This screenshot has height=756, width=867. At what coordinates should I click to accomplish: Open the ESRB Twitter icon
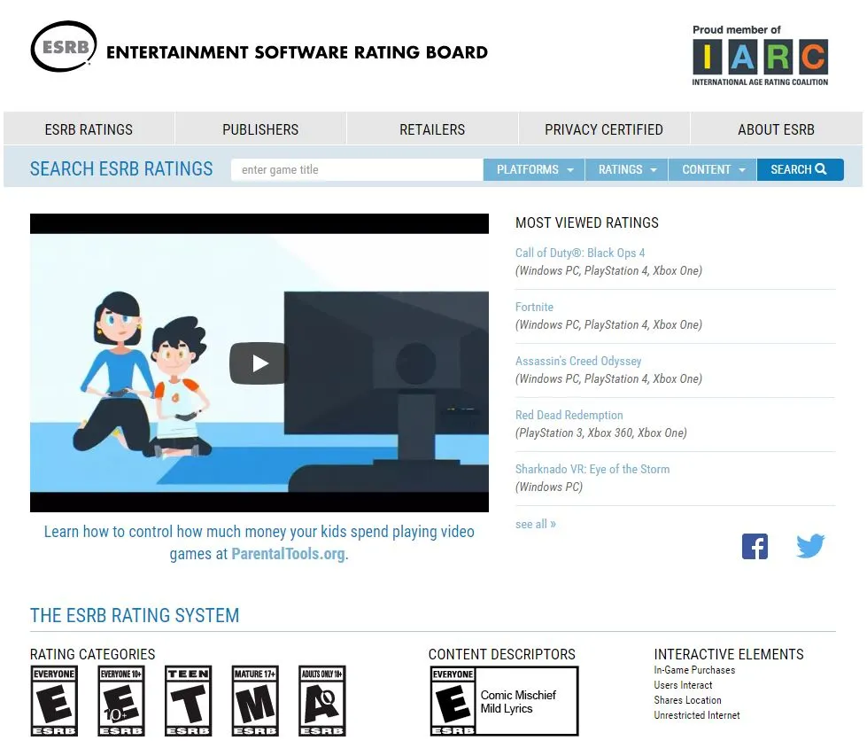pos(810,546)
